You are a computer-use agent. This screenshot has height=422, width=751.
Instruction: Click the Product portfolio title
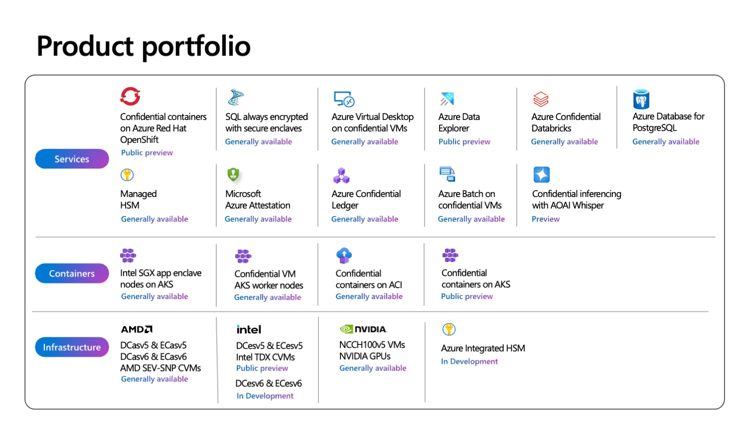pos(144,46)
